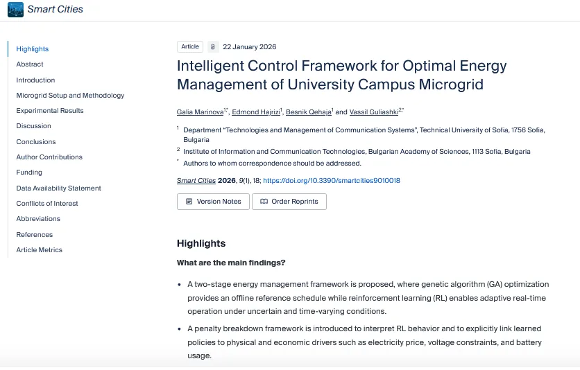Click the Order Reprints book icon
Viewport: 580px width, 370px height.
264,202
